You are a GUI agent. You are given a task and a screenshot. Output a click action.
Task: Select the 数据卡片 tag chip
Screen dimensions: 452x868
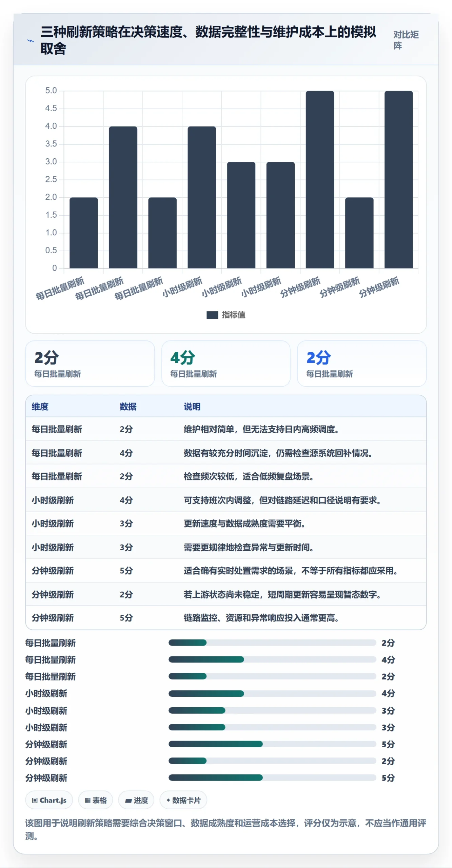[x=183, y=800]
